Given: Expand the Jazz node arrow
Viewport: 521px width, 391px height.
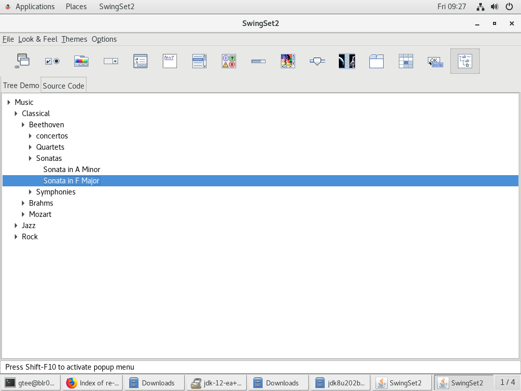Looking at the screenshot, I should pos(16,226).
